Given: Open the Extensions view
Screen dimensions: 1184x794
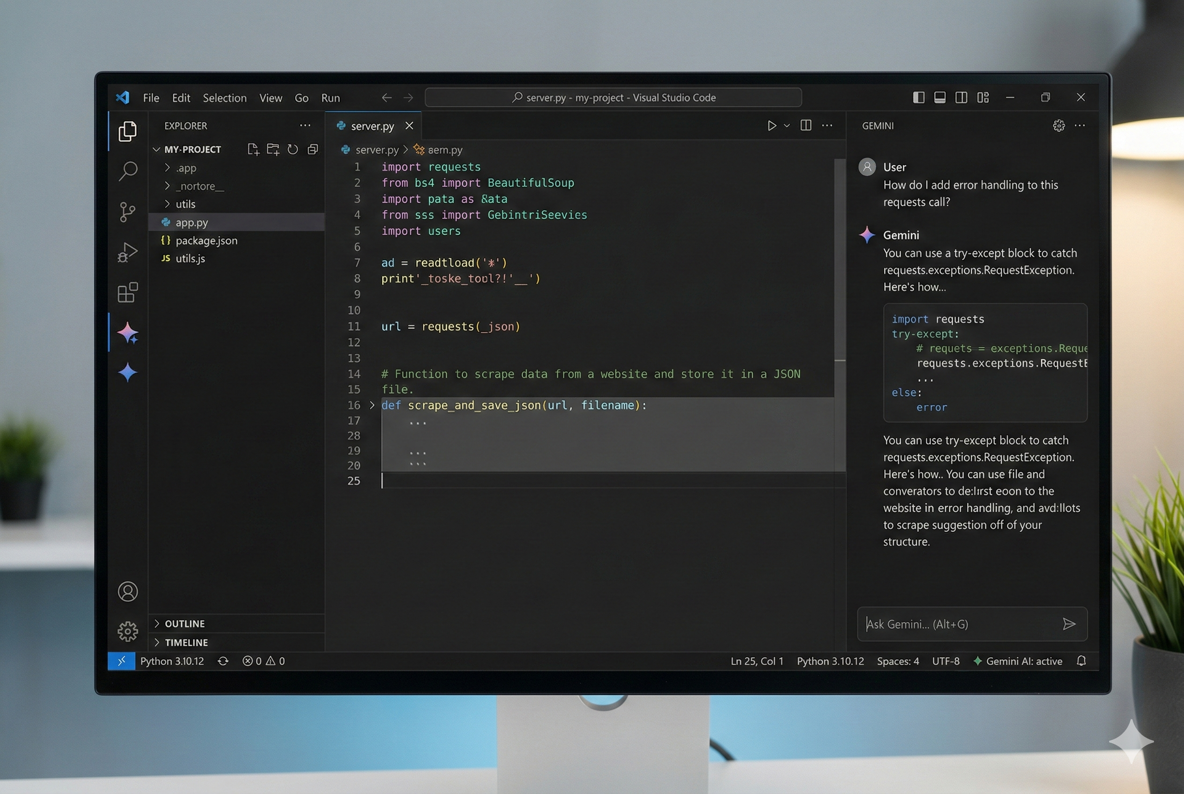Looking at the screenshot, I should [x=128, y=292].
